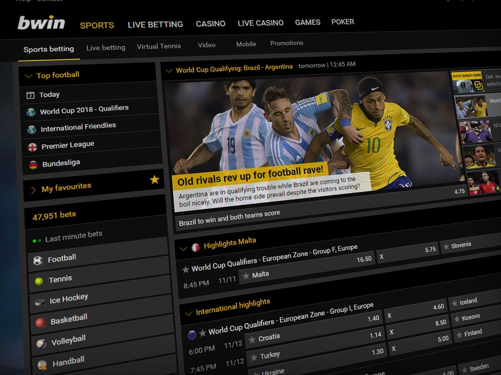This screenshot has width=501, height=375.
Task: Click the Super Sunday Combi thumbnail
Action: 468,82
